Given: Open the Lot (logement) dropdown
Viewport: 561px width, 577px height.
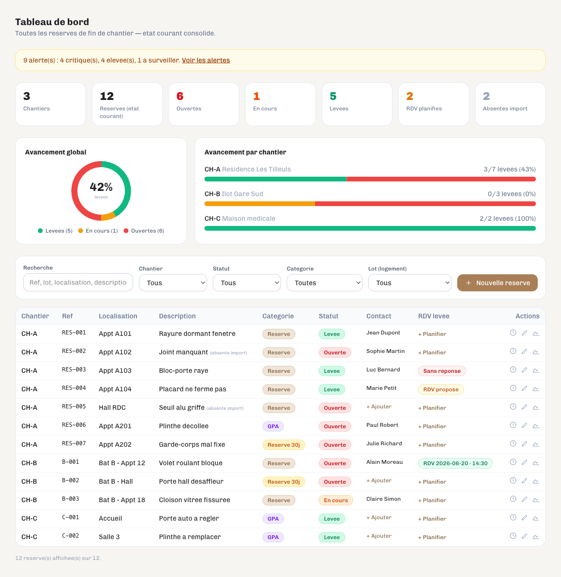Looking at the screenshot, I should (410, 283).
